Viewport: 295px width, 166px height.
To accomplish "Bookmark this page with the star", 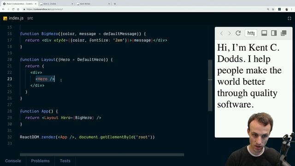I will (273, 9).
